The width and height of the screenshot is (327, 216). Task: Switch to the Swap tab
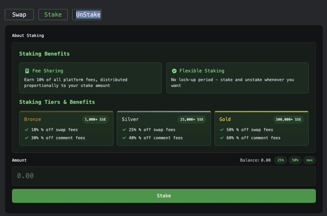(19, 15)
